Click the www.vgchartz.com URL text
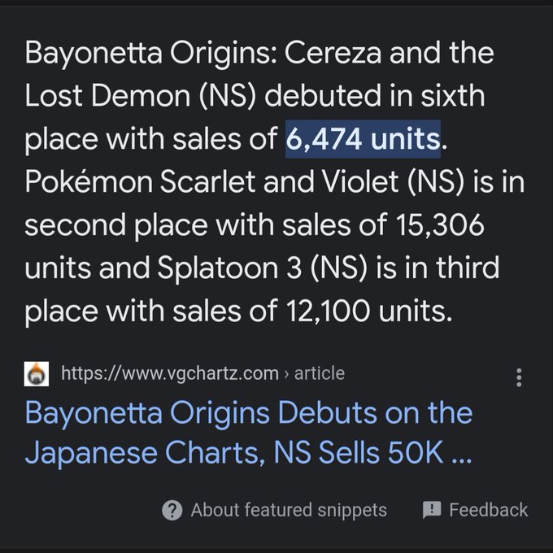The height and width of the screenshot is (553, 553). pyautogui.click(x=170, y=373)
